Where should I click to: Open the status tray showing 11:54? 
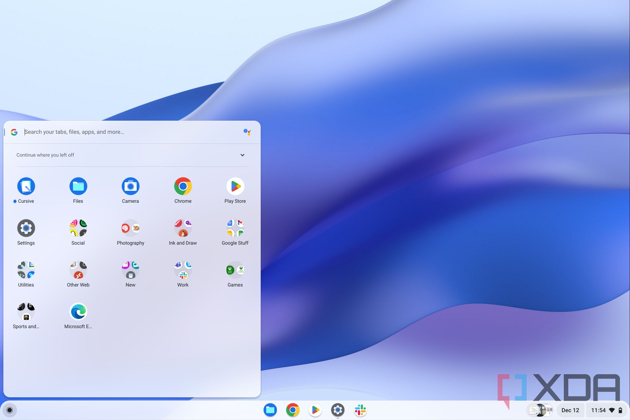click(x=599, y=410)
